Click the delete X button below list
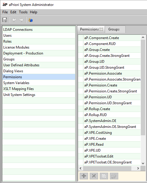 coord(94,176)
